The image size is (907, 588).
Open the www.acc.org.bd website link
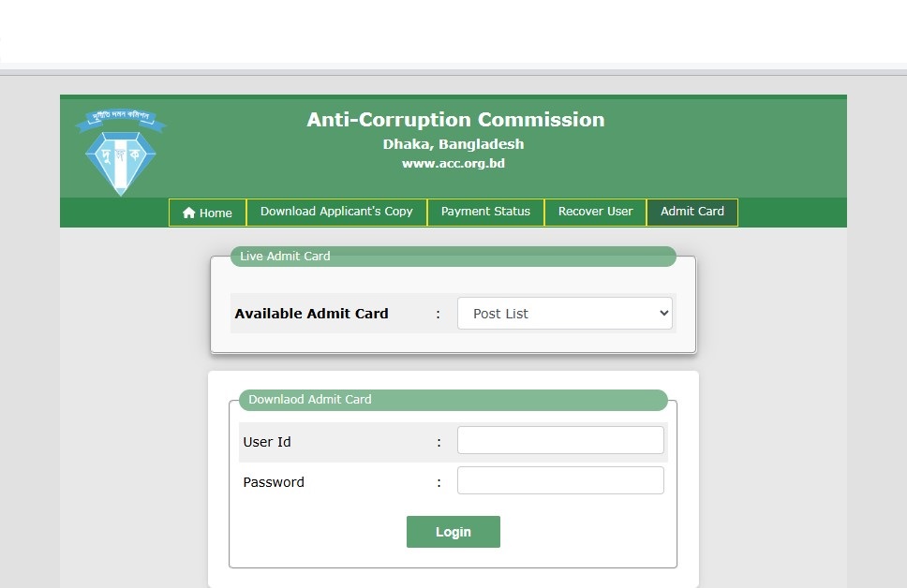(453, 163)
